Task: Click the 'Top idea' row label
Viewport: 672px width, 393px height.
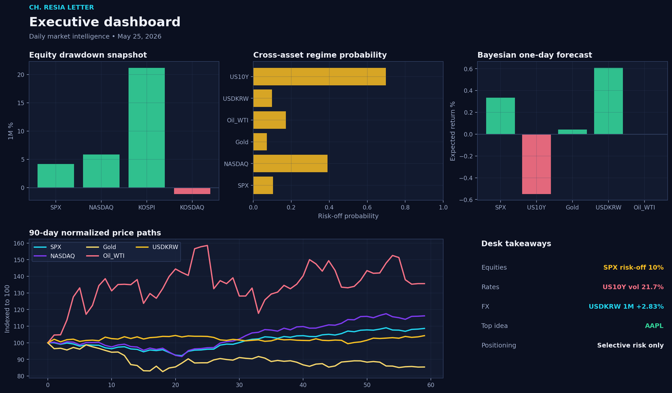Action: (495, 326)
